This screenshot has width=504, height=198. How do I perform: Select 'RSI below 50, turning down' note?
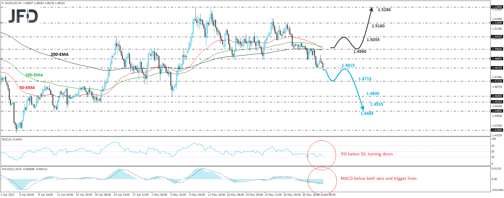[x=367, y=154]
